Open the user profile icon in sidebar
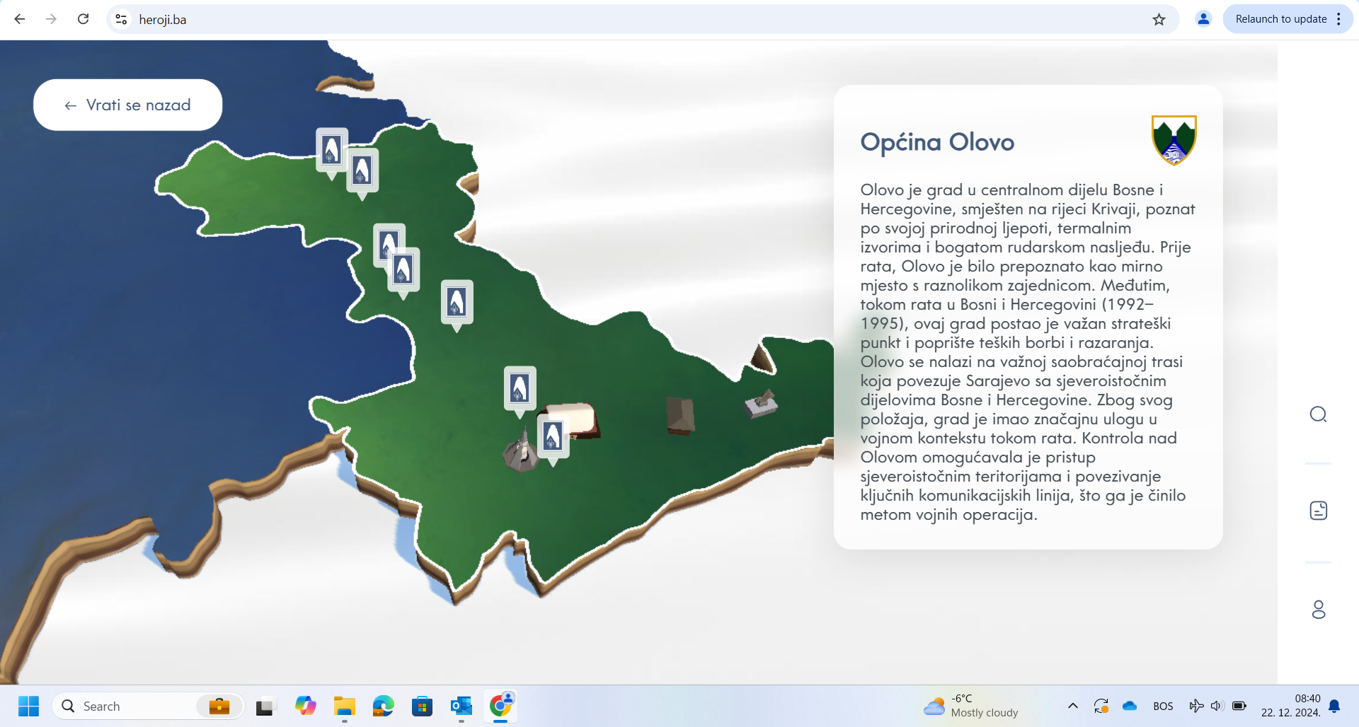 (x=1318, y=610)
